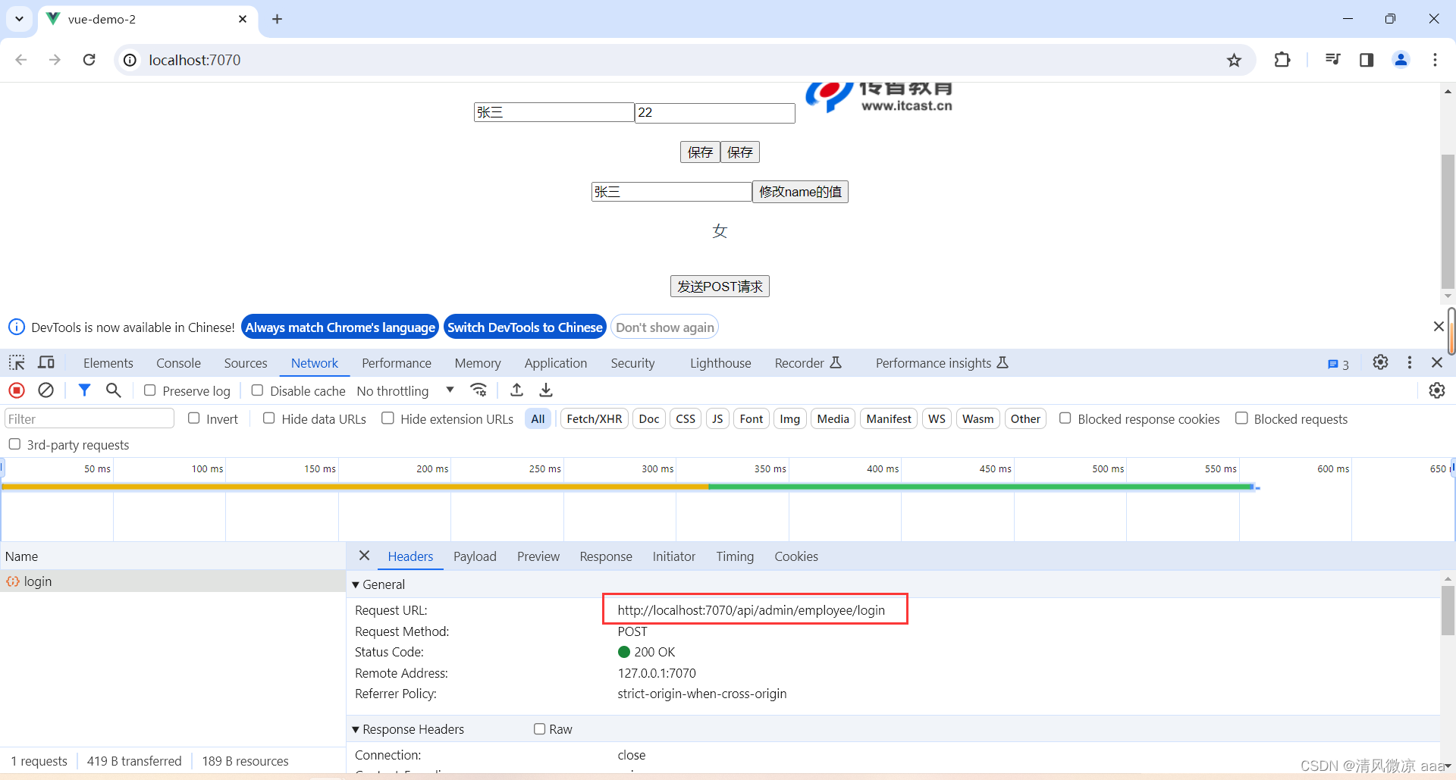Export HAR file download icon
1456x780 pixels.
[x=546, y=390]
